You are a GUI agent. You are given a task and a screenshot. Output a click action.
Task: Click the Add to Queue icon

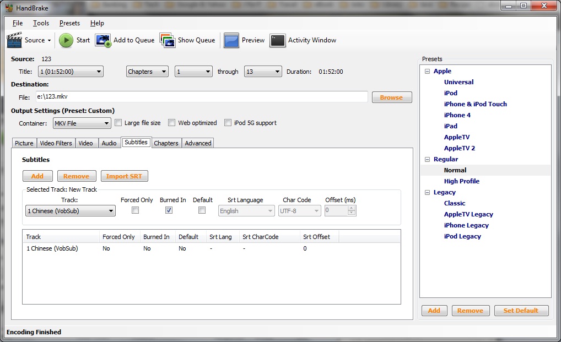pyautogui.click(x=103, y=40)
